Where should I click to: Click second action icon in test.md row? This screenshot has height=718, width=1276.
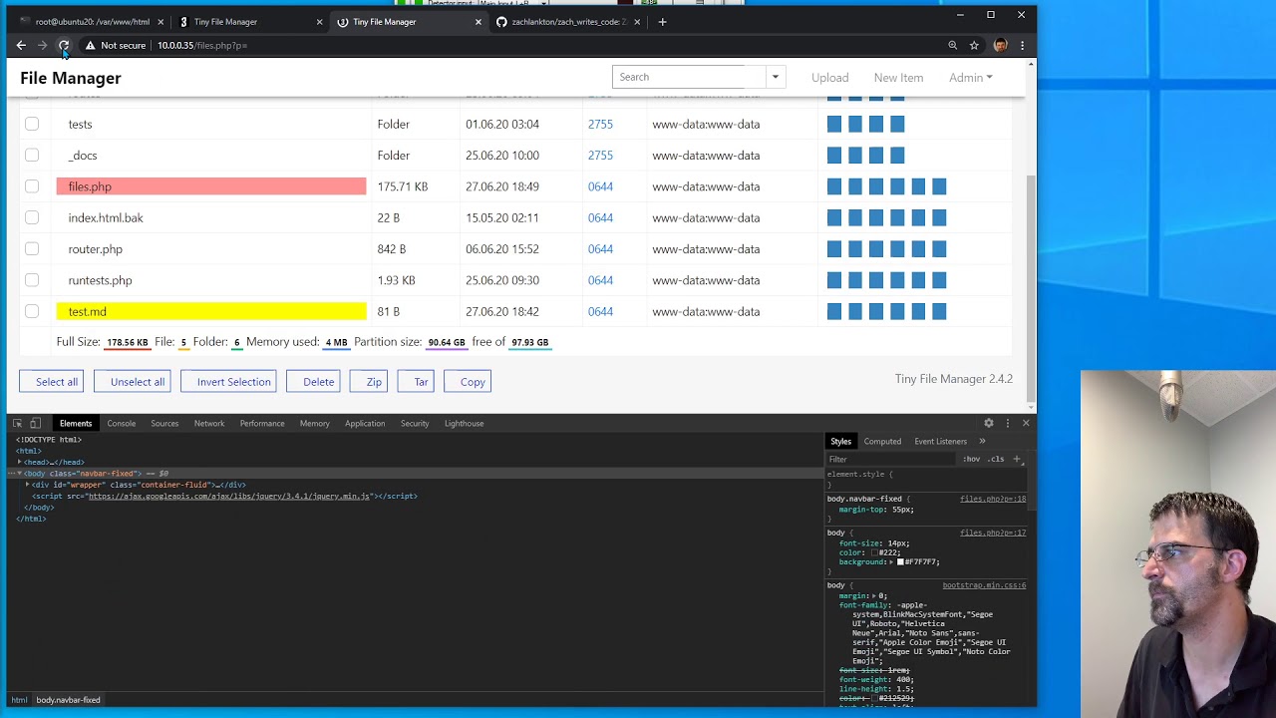tap(855, 311)
